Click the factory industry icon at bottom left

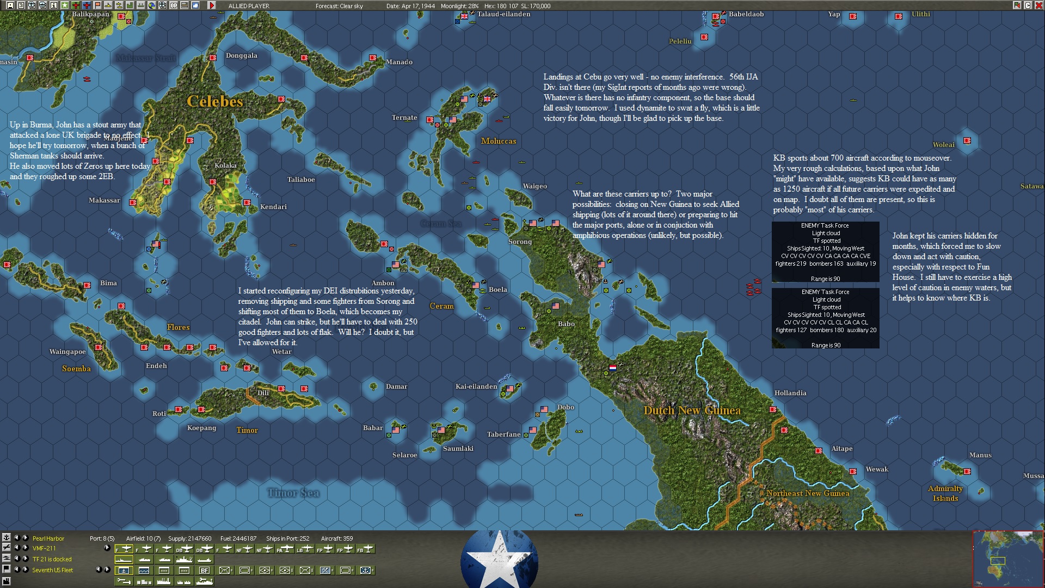(6, 581)
